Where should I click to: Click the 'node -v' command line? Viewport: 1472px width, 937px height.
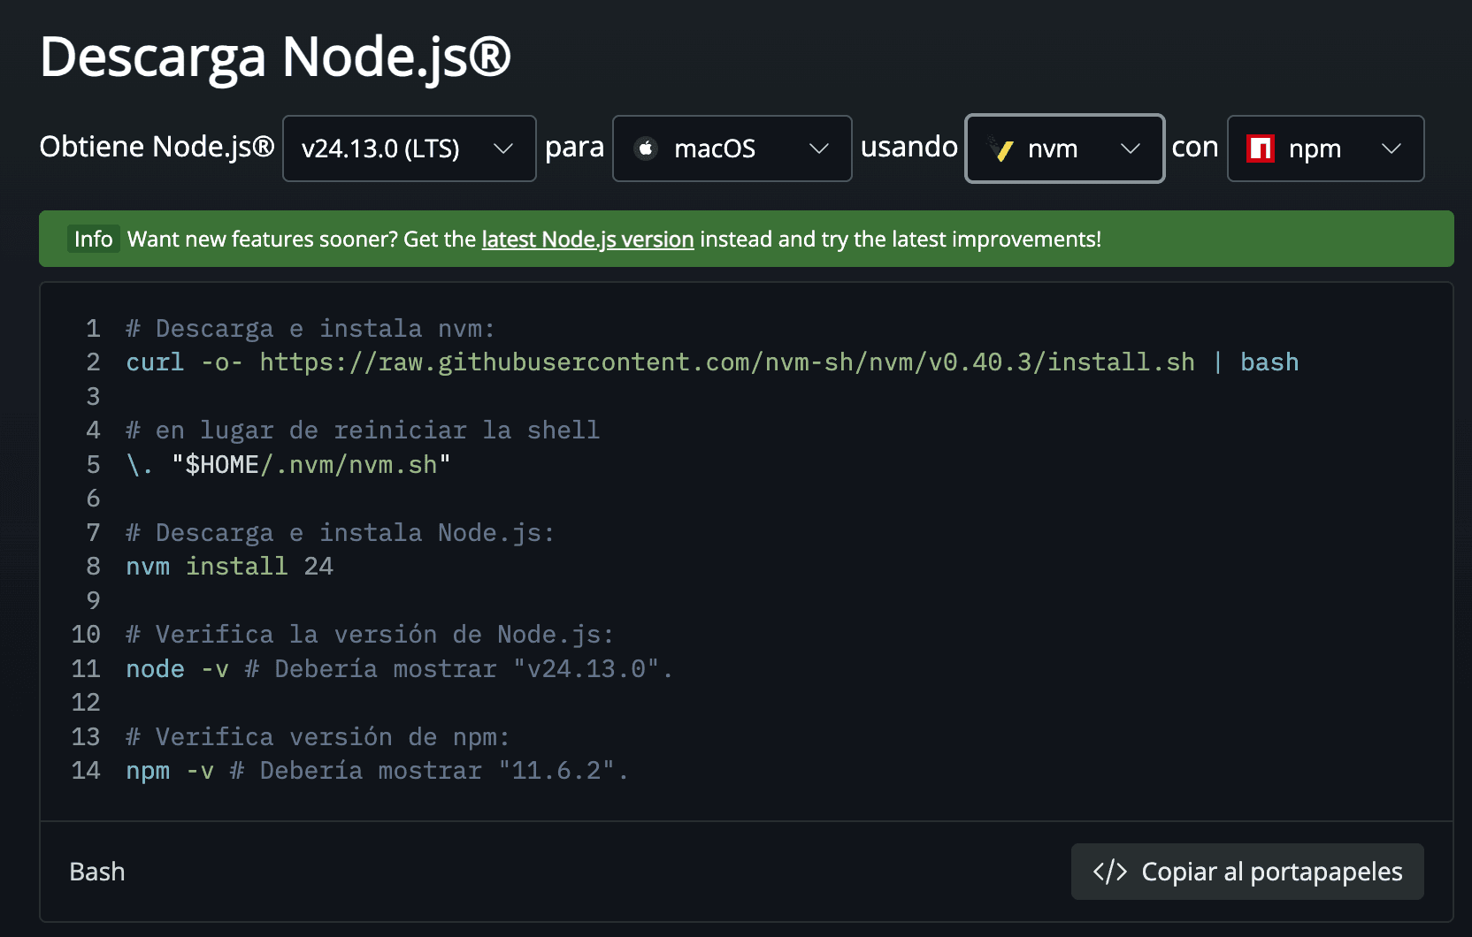point(399,669)
